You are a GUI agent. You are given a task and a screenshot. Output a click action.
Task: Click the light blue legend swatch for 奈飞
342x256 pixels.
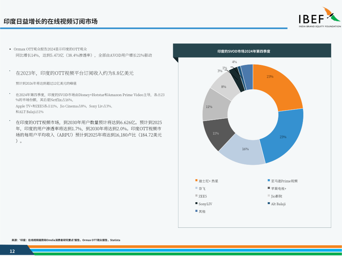(x=196, y=188)
